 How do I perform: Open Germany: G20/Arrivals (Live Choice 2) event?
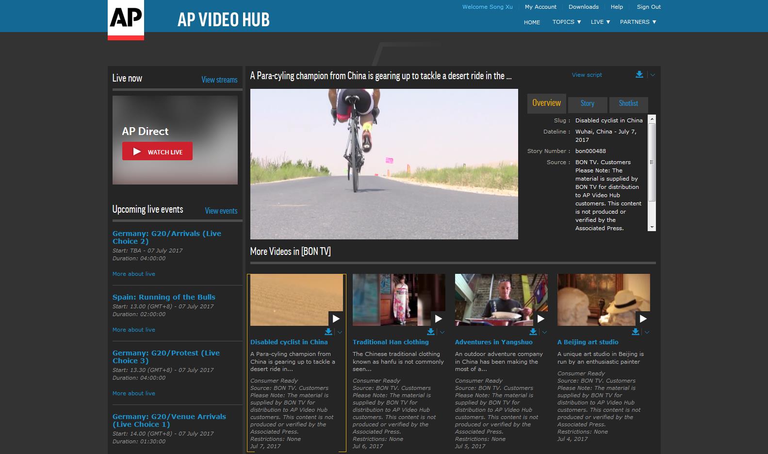166,237
